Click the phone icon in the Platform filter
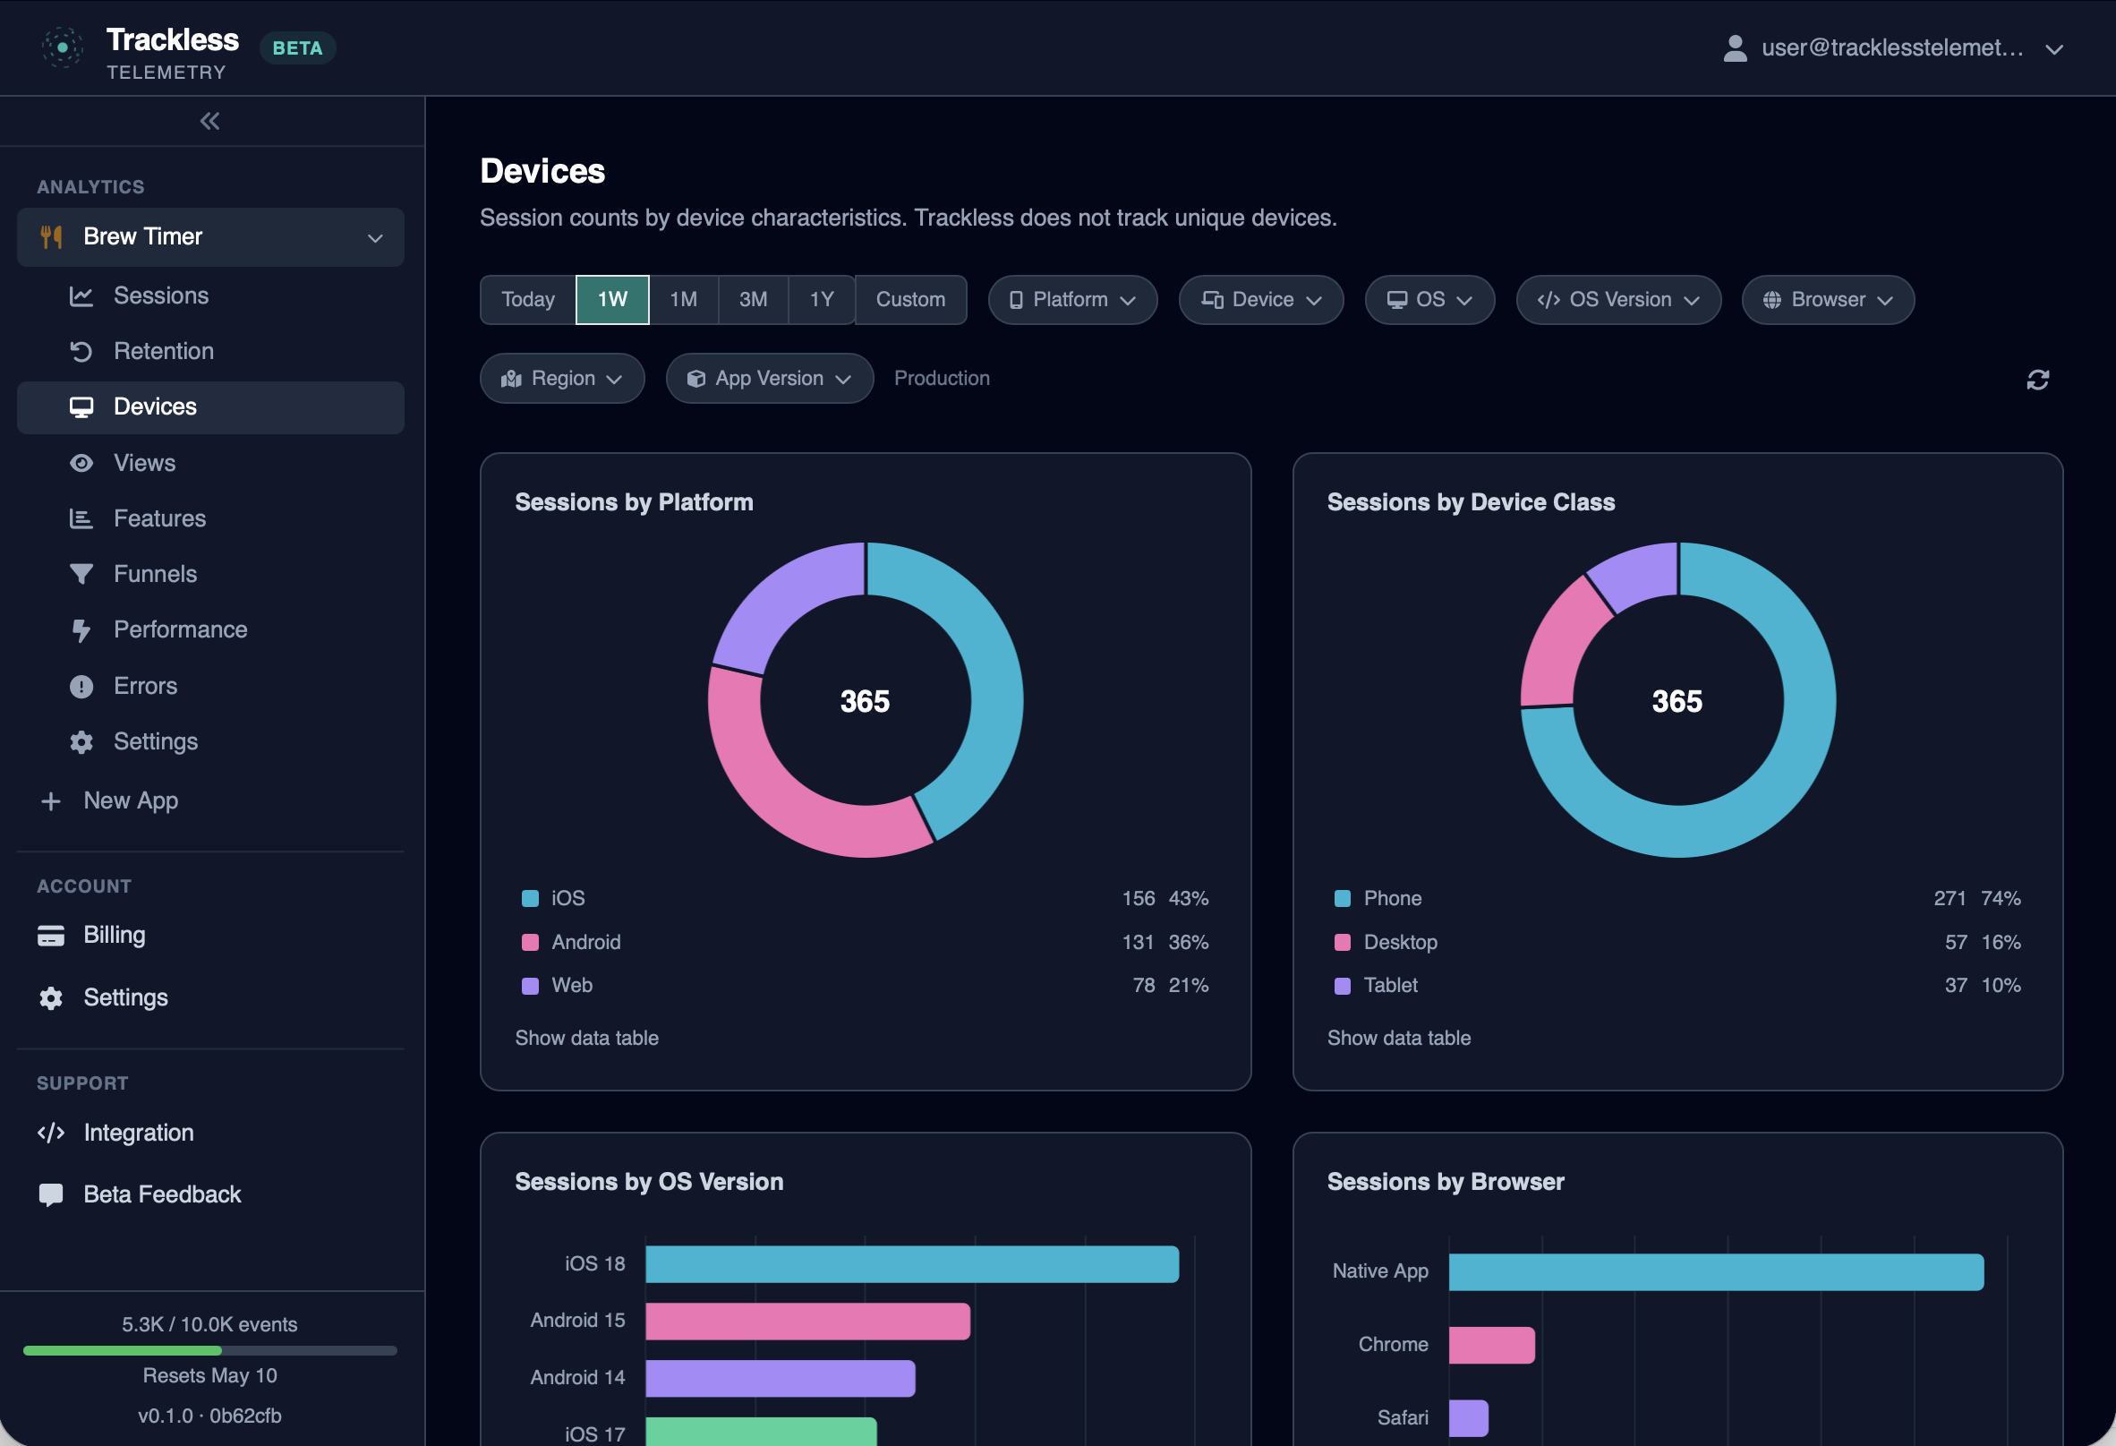2116x1446 pixels. 1016,300
